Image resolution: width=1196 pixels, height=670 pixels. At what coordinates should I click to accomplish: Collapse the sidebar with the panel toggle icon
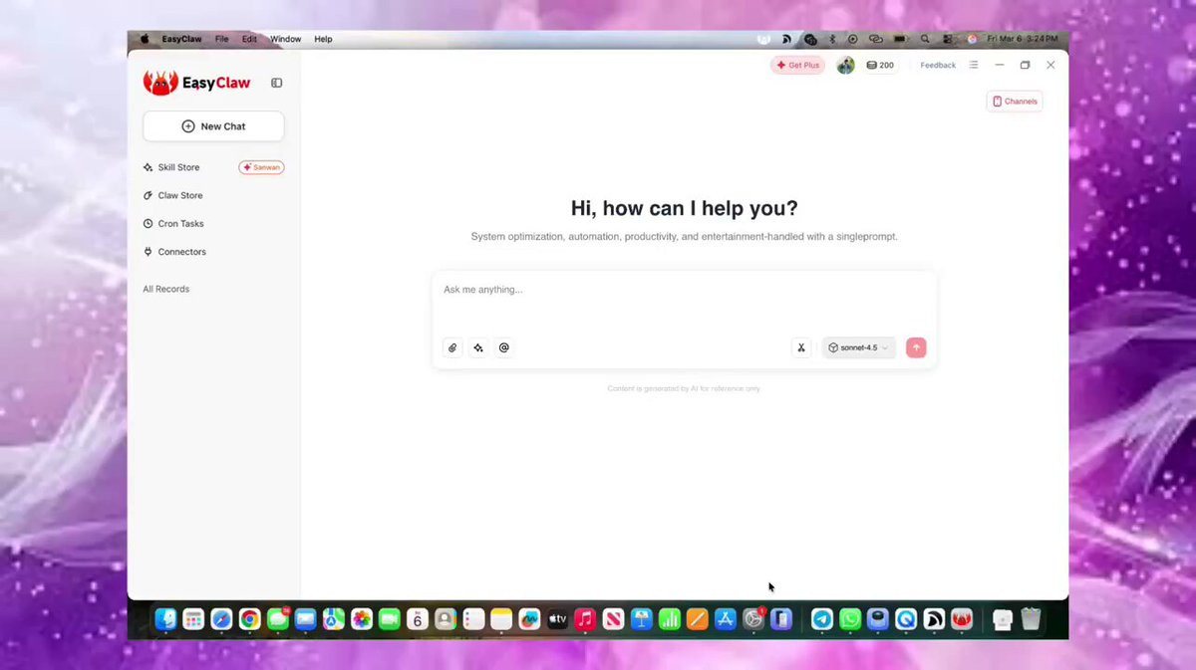coord(277,83)
